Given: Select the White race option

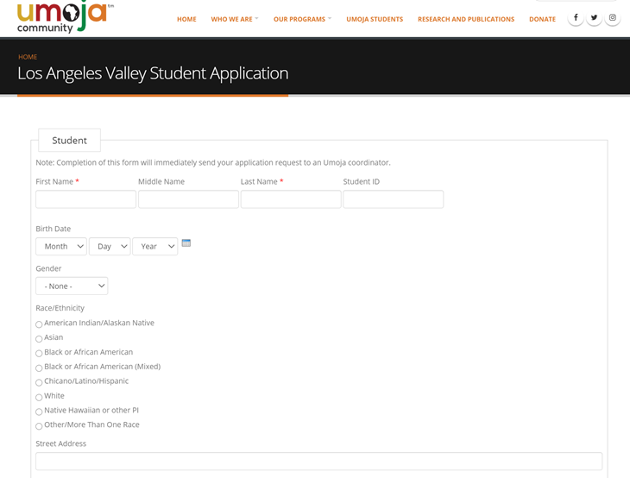Looking at the screenshot, I should coord(39,397).
